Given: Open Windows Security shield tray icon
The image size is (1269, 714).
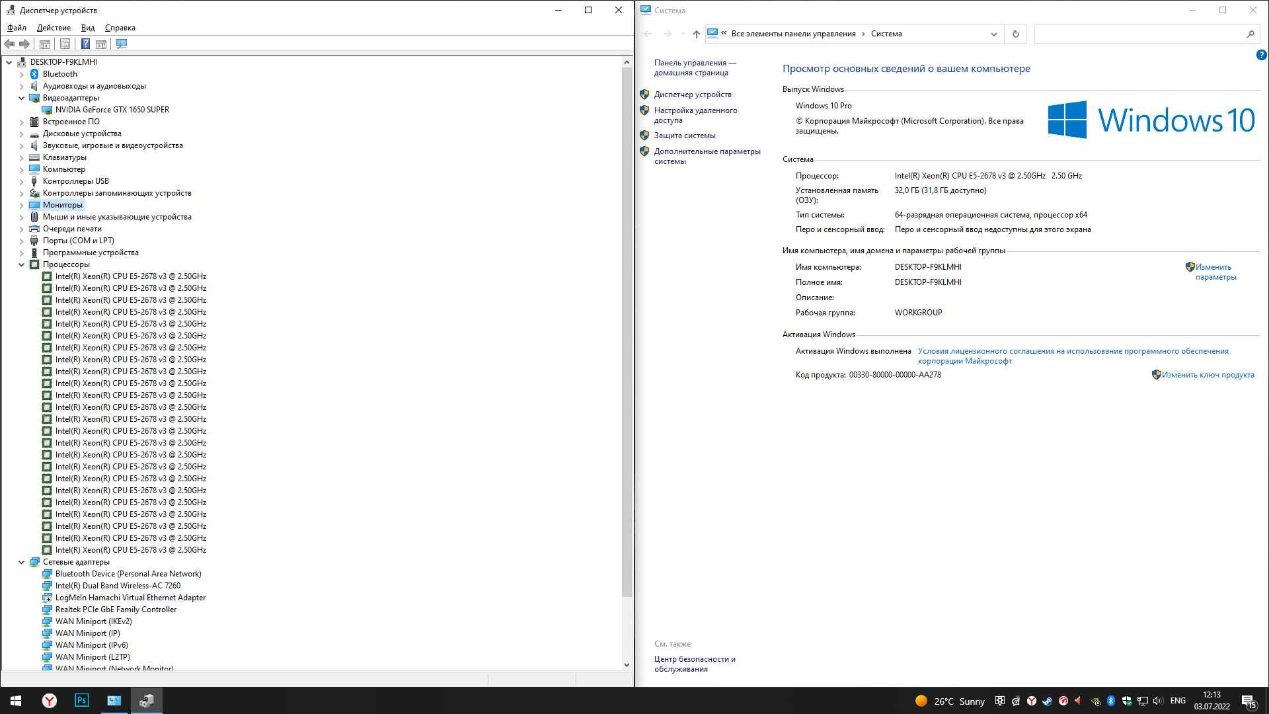Looking at the screenshot, I should [x=1127, y=701].
